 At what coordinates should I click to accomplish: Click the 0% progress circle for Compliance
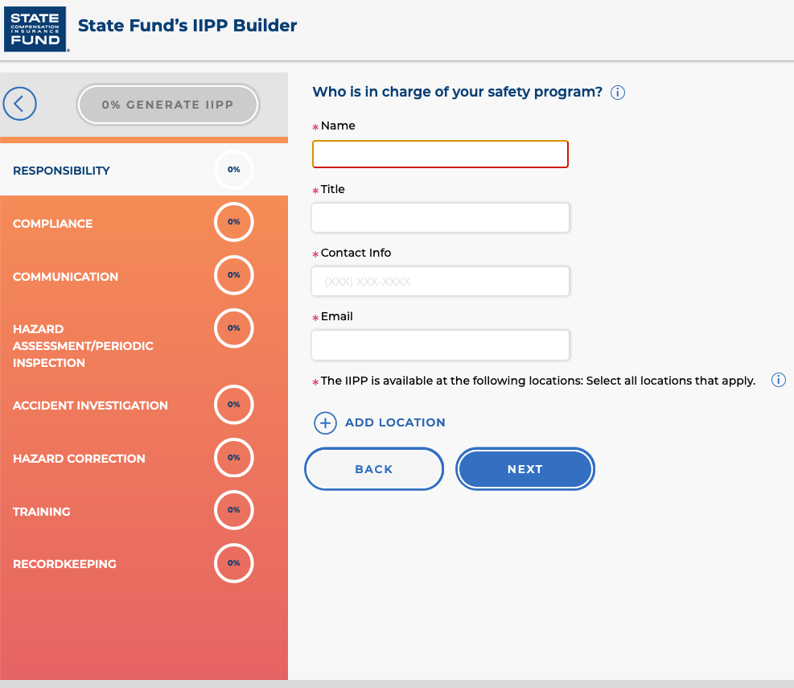point(233,222)
